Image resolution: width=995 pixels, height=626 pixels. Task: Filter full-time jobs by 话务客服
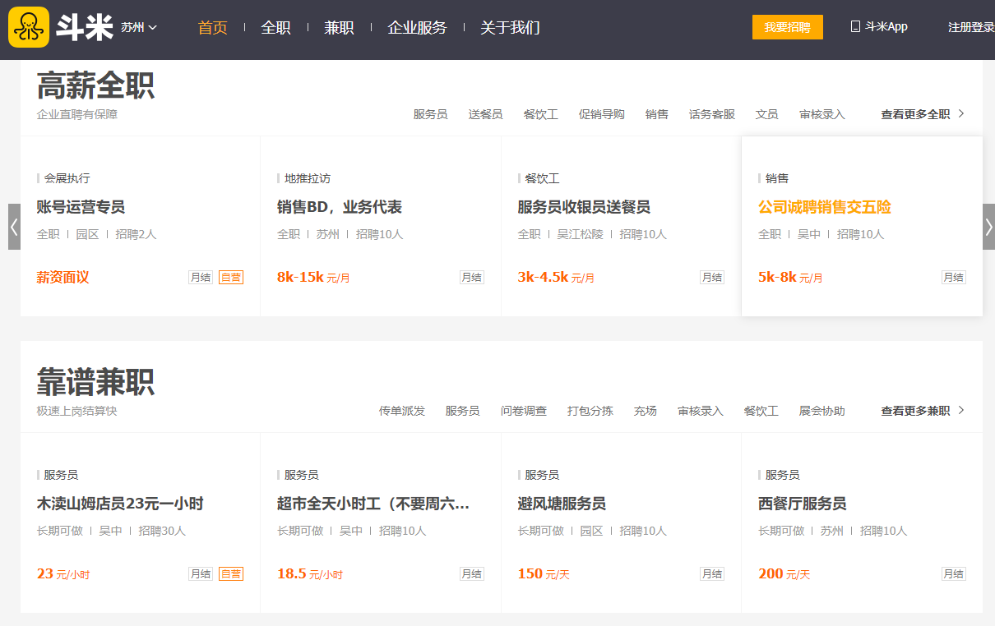point(712,114)
